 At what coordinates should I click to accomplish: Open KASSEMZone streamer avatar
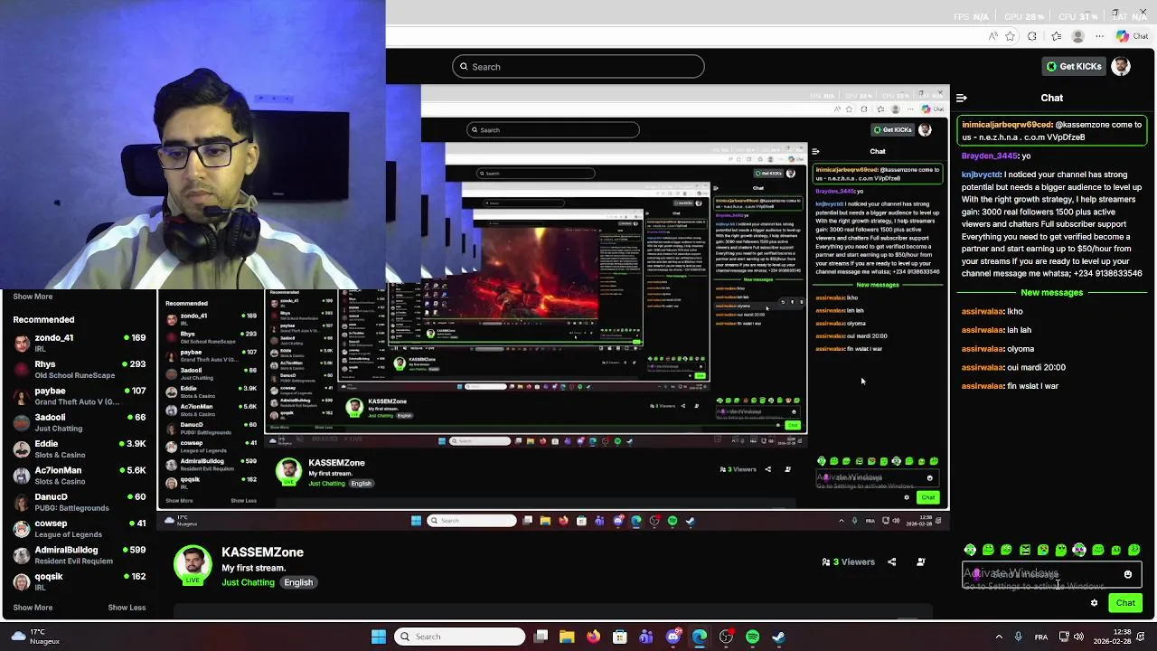coord(193,564)
